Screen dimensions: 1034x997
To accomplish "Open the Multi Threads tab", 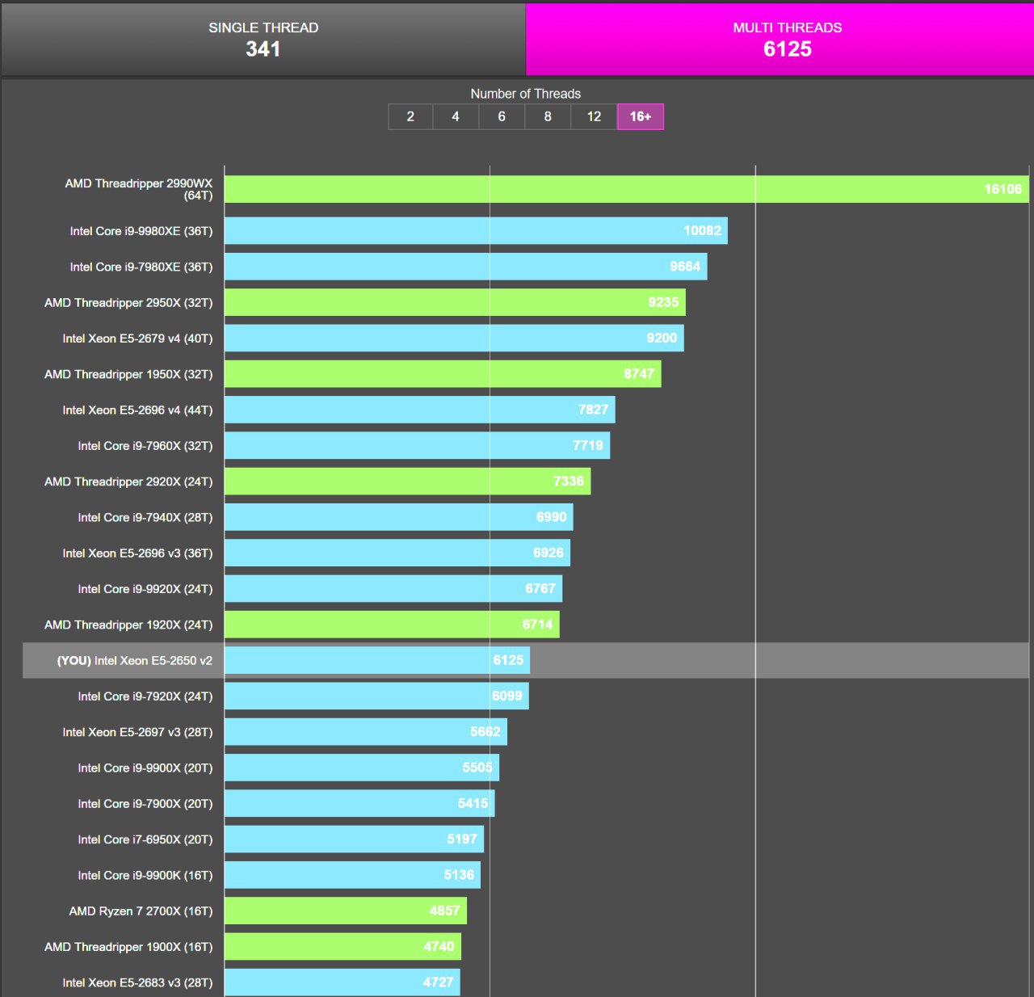I will point(780,39).
